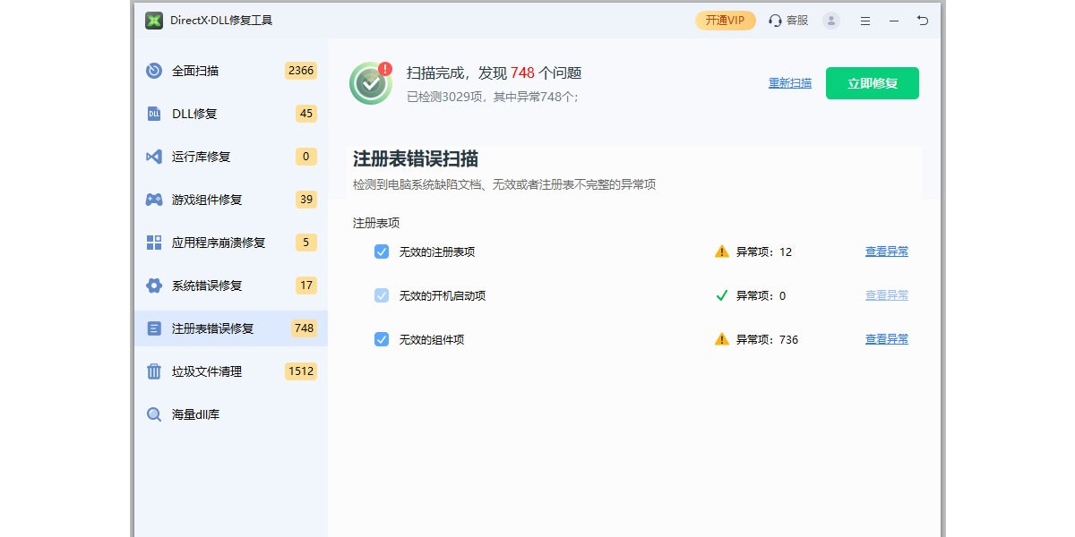This screenshot has height=537, width=1075.
Task: Toggle the 无效的开机启动项 checkbox
Action: (382, 295)
